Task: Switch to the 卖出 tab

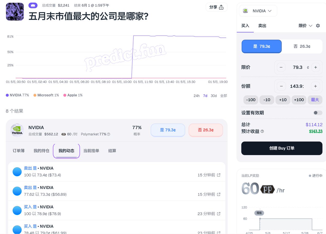Action: tap(262, 26)
